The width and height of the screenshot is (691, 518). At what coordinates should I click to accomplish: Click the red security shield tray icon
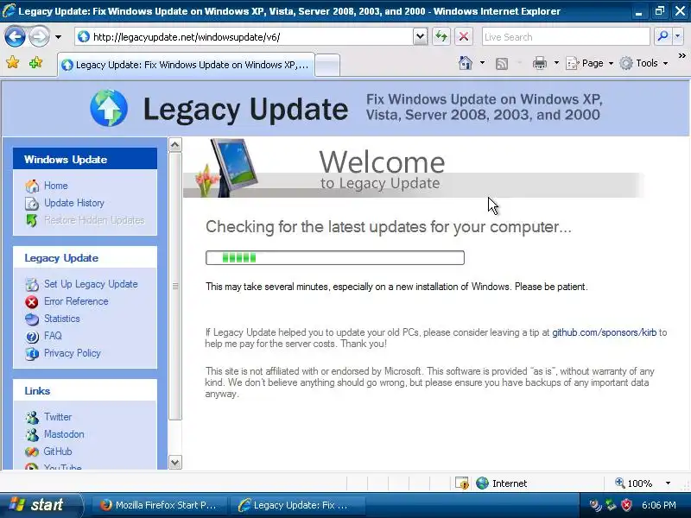pyautogui.click(x=626, y=505)
